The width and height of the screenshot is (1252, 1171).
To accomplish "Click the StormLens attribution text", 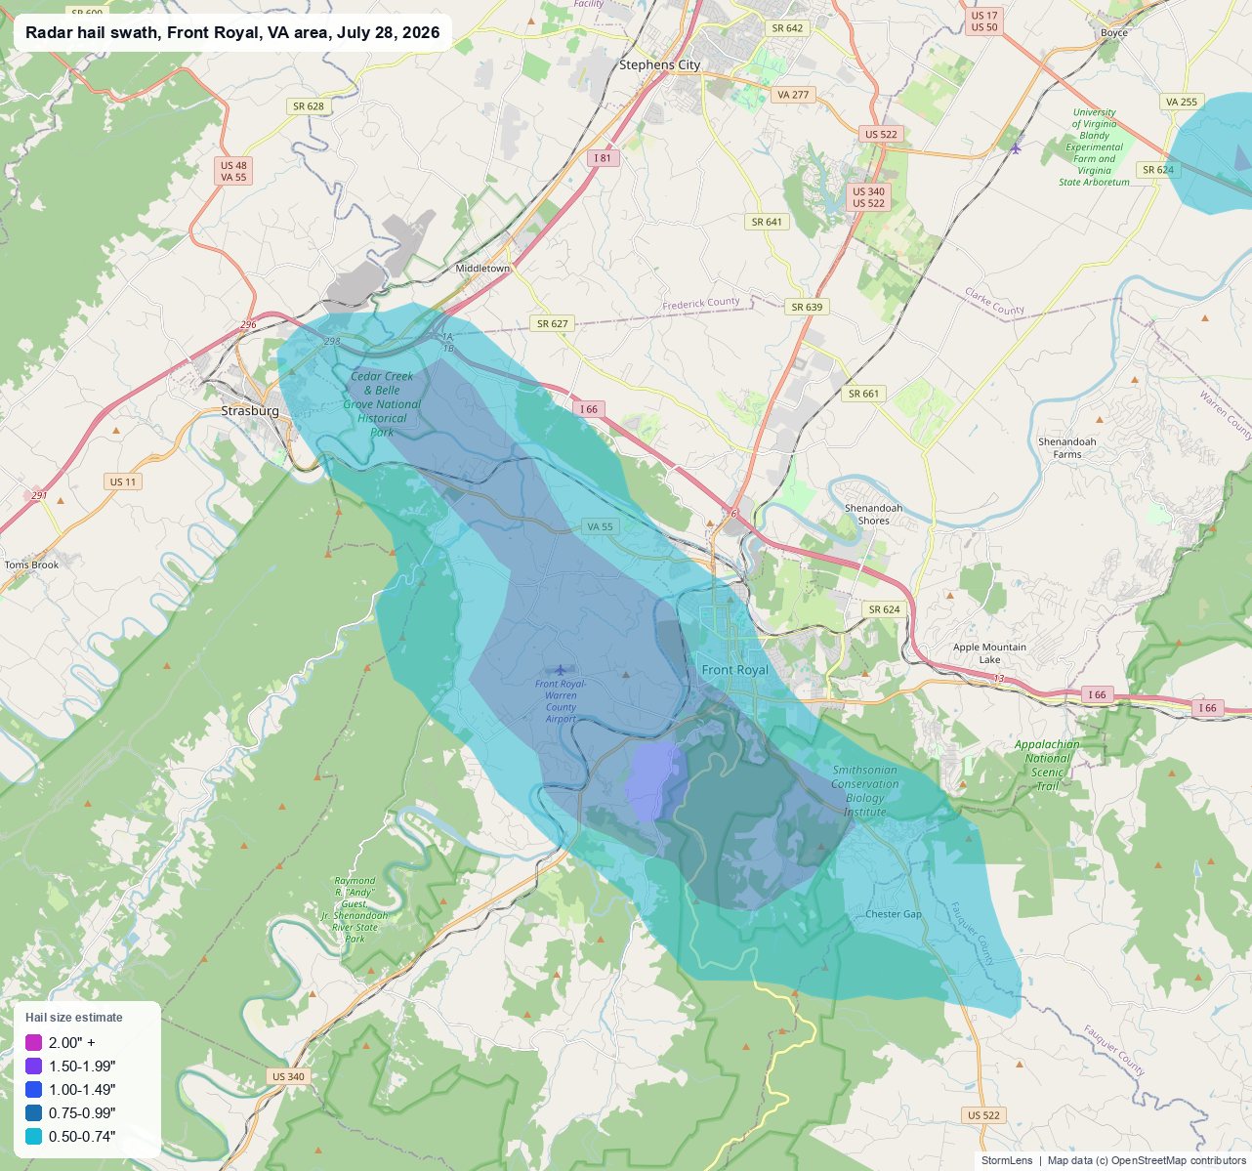I will click(1009, 1160).
